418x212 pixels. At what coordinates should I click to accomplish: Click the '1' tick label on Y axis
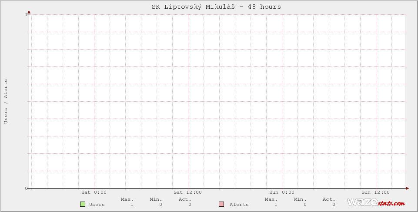(x=27, y=15)
